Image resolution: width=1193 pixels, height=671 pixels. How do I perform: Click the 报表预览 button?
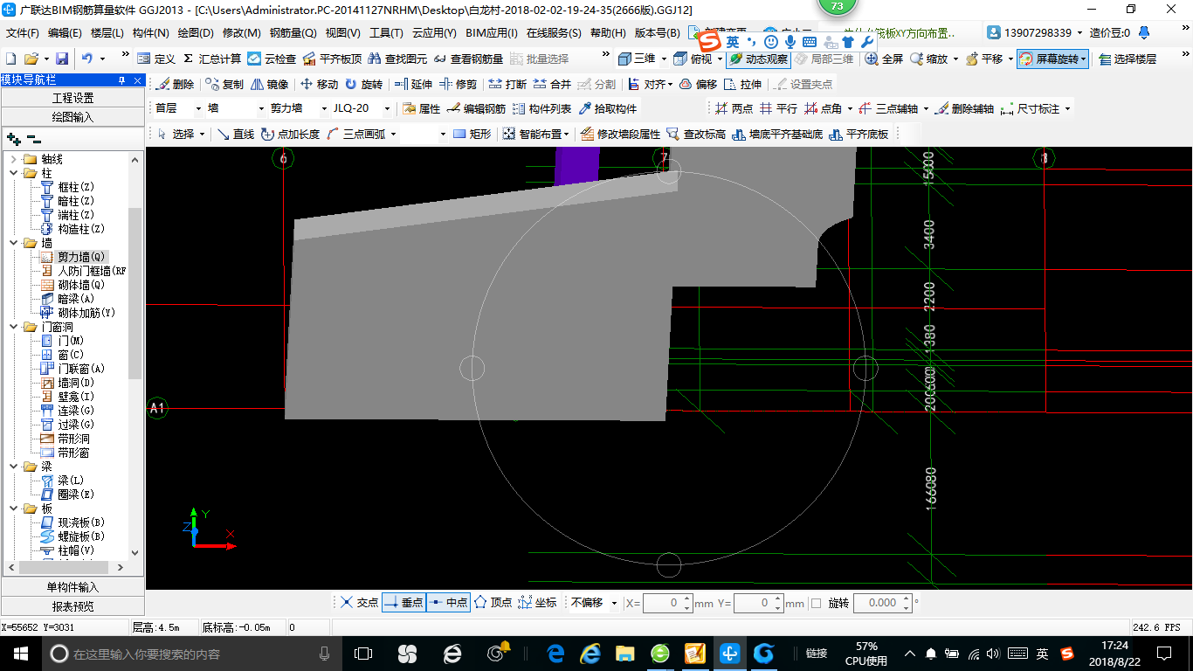pyautogui.click(x=72, y=605)
